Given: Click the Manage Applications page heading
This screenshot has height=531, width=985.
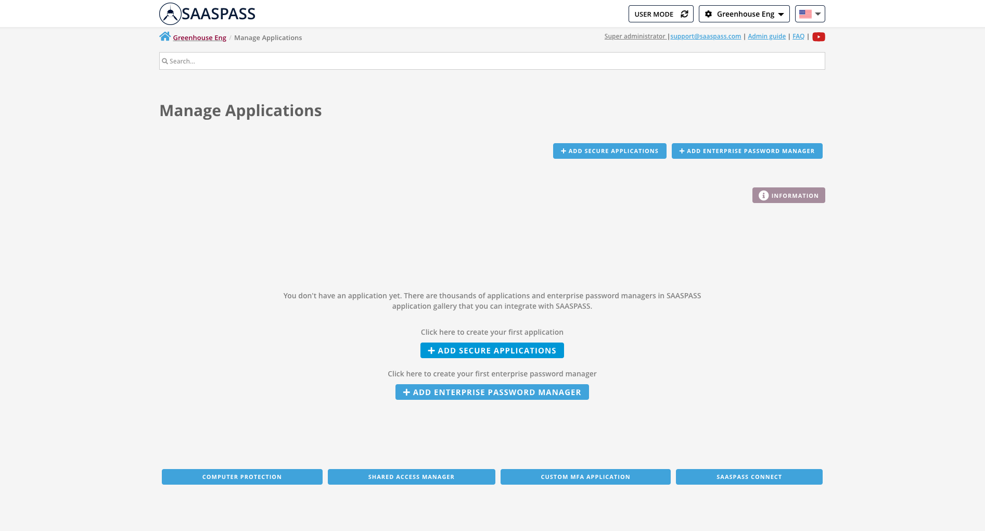Looking at the screenshot, I should [x=240, y=110].
